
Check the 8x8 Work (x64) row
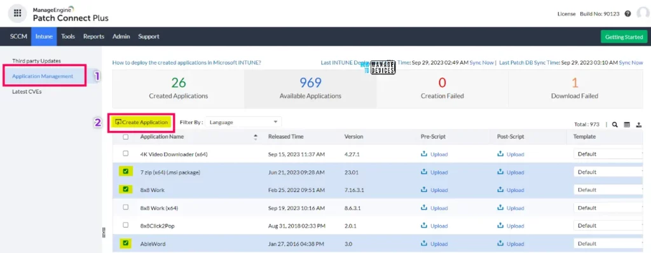[126, 207]
